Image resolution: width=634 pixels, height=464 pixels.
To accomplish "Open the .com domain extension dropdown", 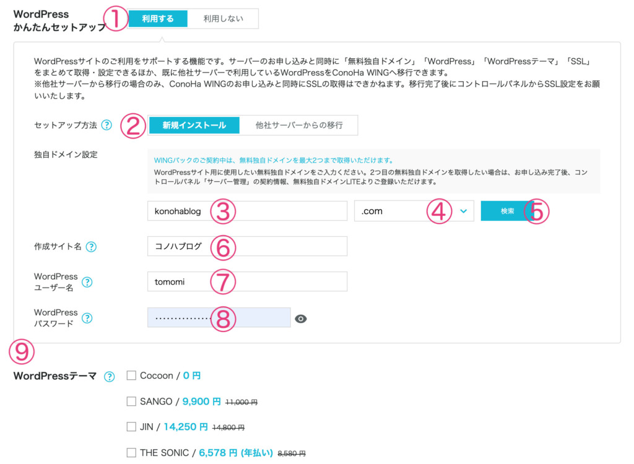I will click(x=414, y=211).
